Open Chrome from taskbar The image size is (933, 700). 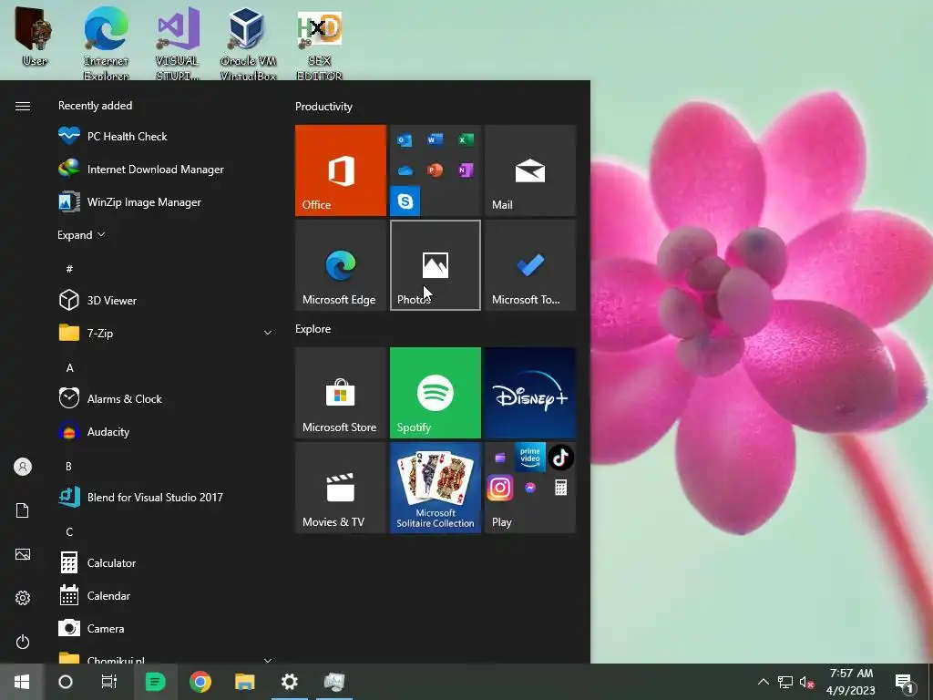pos(200,682)
